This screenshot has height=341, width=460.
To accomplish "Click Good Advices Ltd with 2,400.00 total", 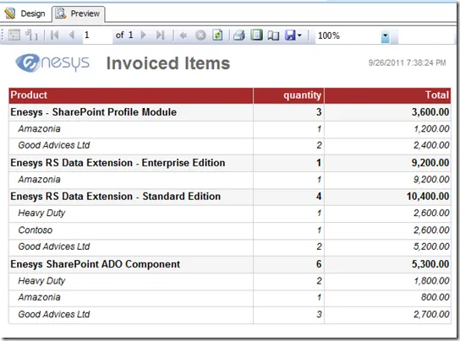I will click(54, 145).
